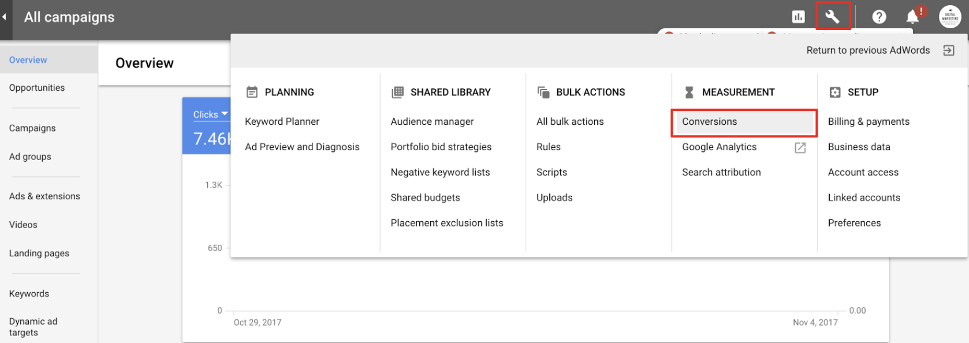Select Audience manager in Shared Library
This screenshot has width=969, height=343.
(432, 122)
